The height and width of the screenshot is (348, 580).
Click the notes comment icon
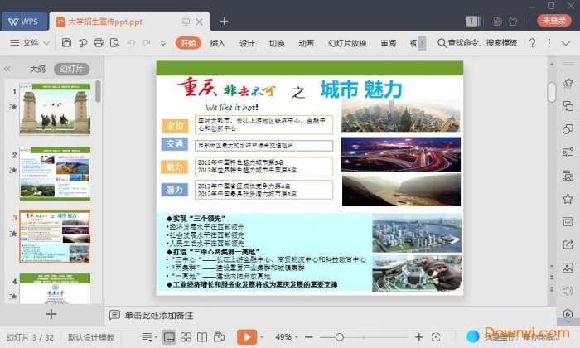click(114, 315)
